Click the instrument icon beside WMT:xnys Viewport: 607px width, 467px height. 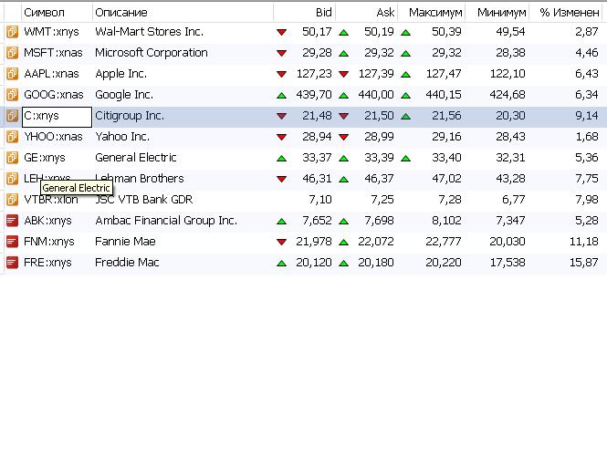[12, 32]
